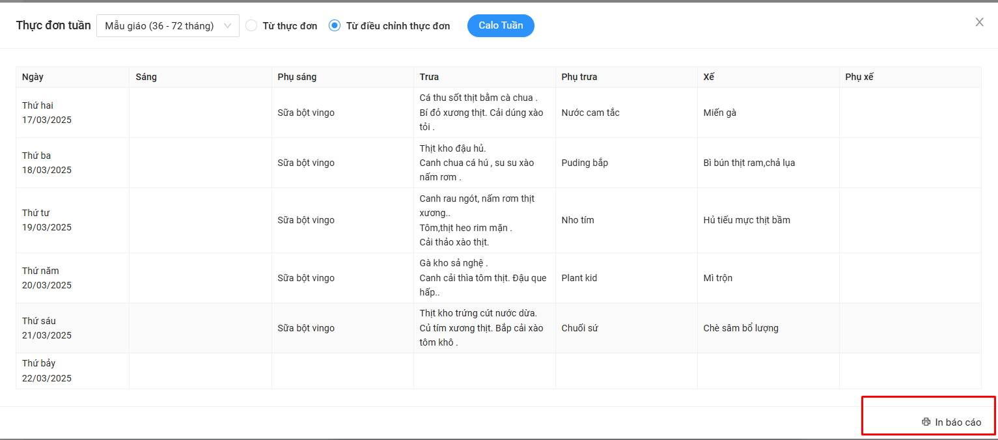Select the "Chè sâm bổ lượng" cell
Image resolution: width=998 pixels, height=440 pixels.
click(x=741, y=328)
